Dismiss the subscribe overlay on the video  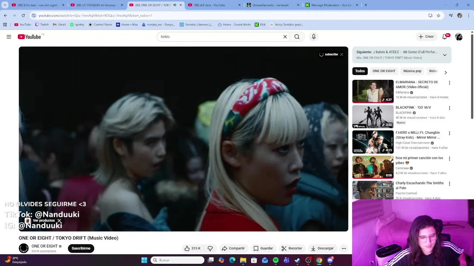(341, 54)
